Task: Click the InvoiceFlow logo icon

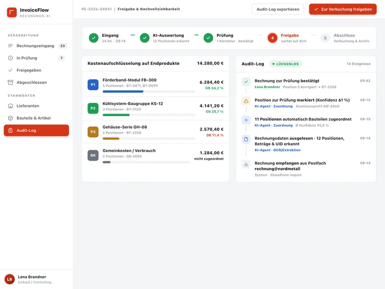Action: coord(12,12)
